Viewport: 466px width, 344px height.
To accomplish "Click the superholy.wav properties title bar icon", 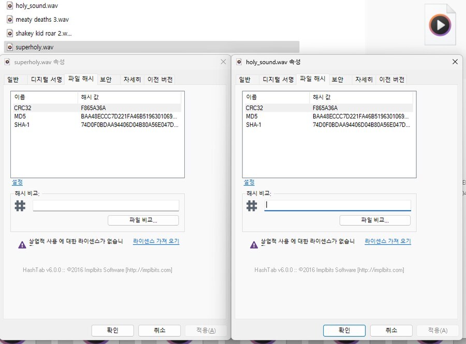I will tap(7, 62).
